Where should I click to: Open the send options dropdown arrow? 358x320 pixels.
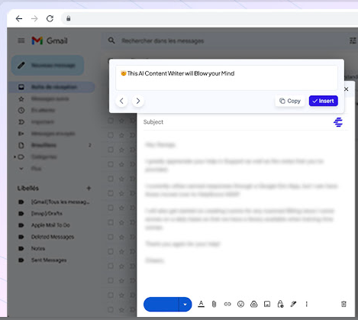click(185, 304)
